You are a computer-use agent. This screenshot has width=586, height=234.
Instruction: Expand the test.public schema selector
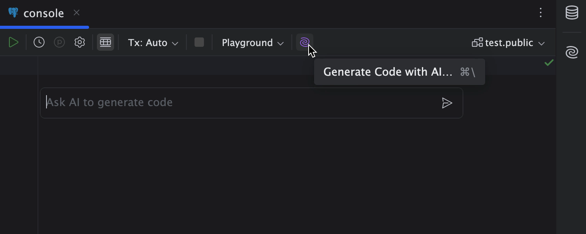coord(508,43)
